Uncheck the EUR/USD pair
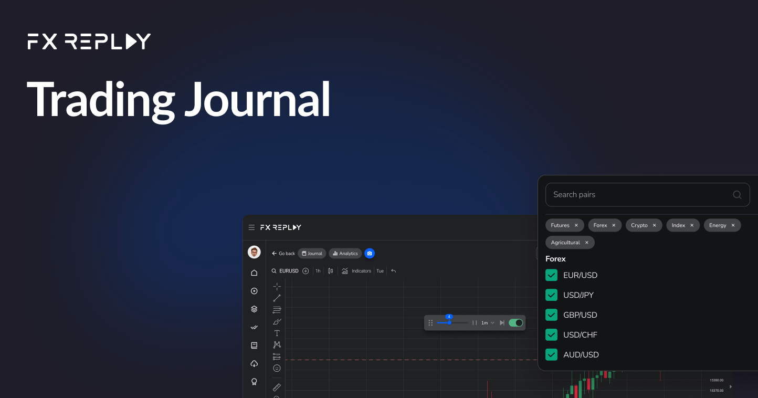 point(551,275)
